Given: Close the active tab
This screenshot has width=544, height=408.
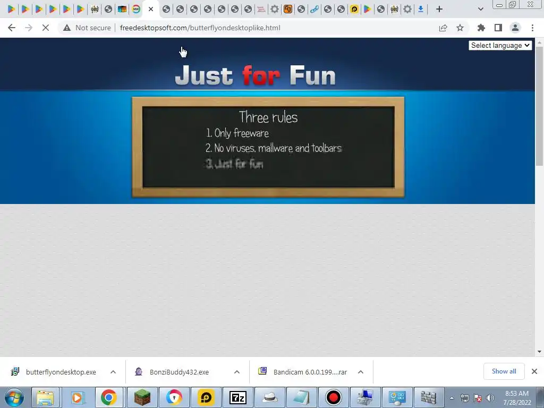Looking at the screenshot, I should [x=150, y=10].
